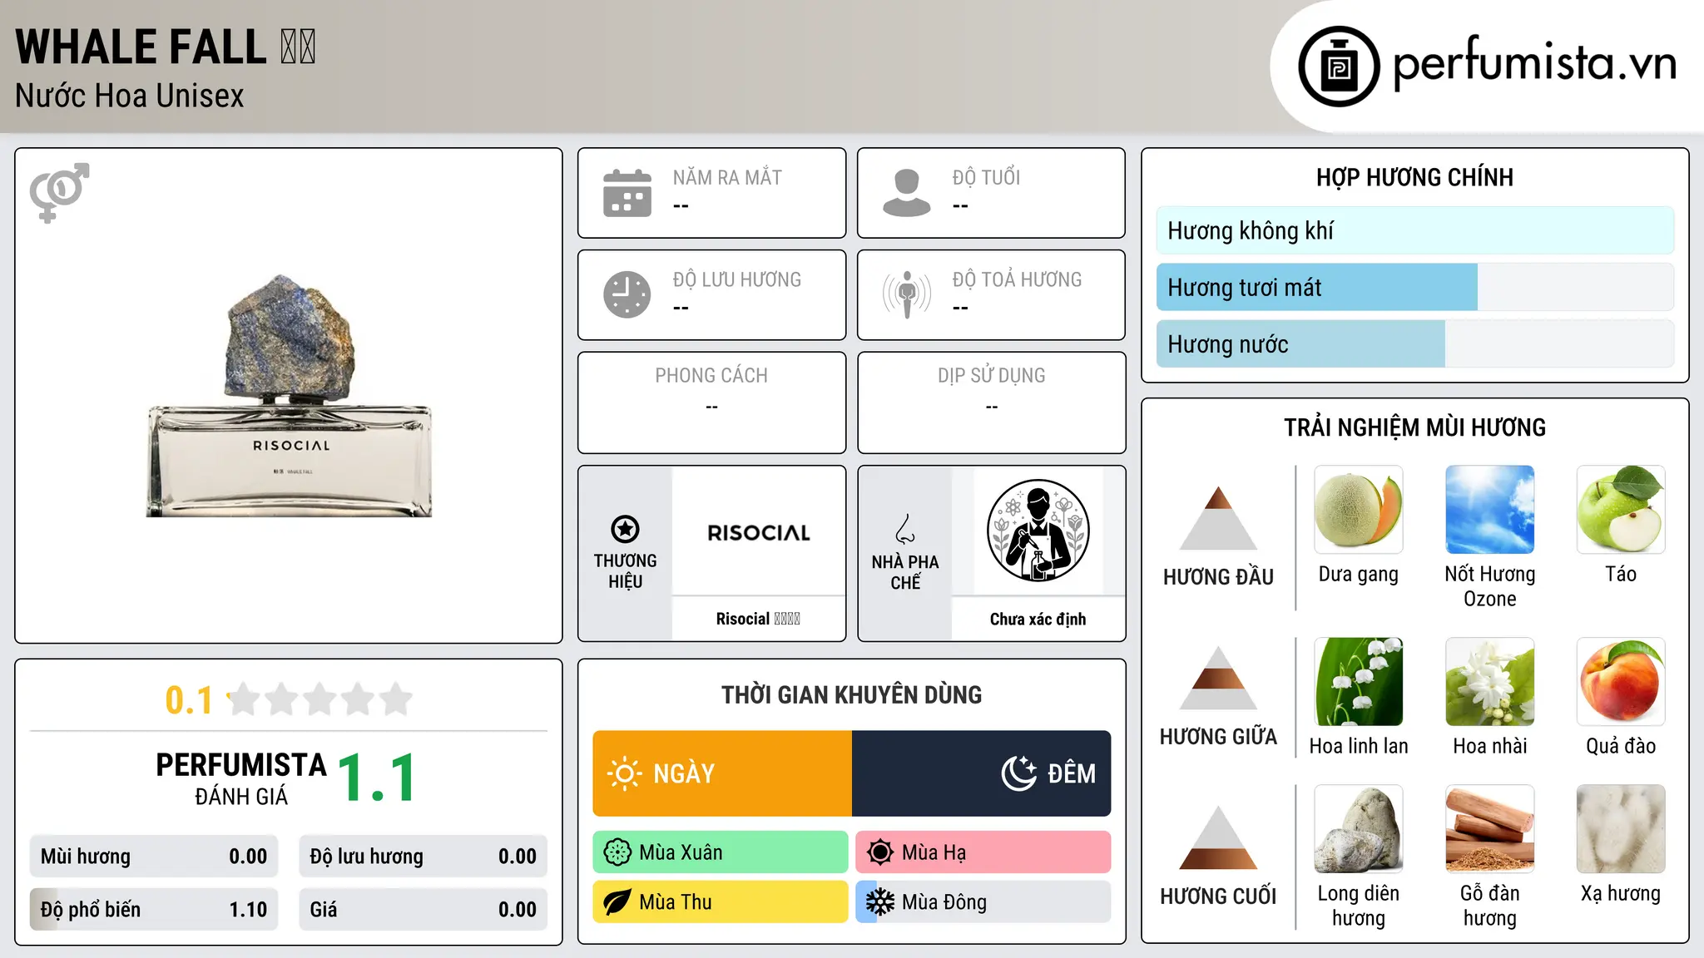The width and height of the screenshot is (1704, 958).
Task: Click the green 1.1 Perfumista score
Action: 377,778
